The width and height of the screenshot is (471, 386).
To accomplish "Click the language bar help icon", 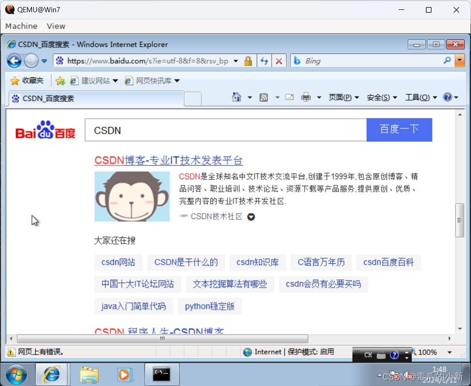I will tap(394, 355).
